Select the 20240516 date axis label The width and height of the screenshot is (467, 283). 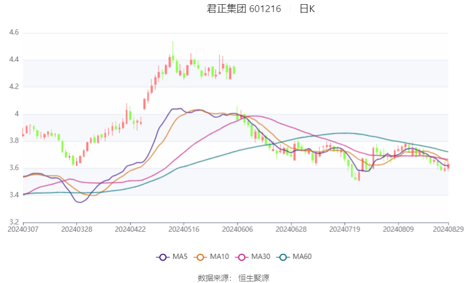point(184,230)
